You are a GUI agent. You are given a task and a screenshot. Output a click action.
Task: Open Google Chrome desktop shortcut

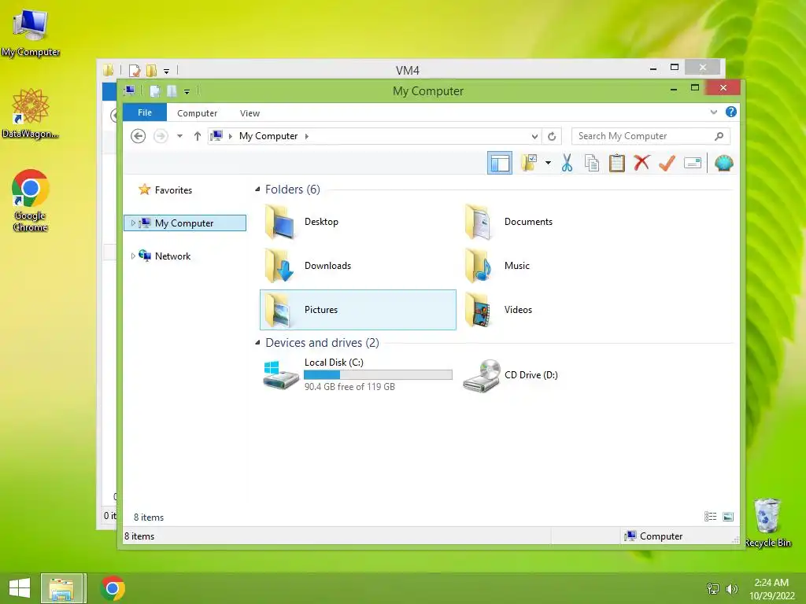pyautogui.click(x=31, y=201)
